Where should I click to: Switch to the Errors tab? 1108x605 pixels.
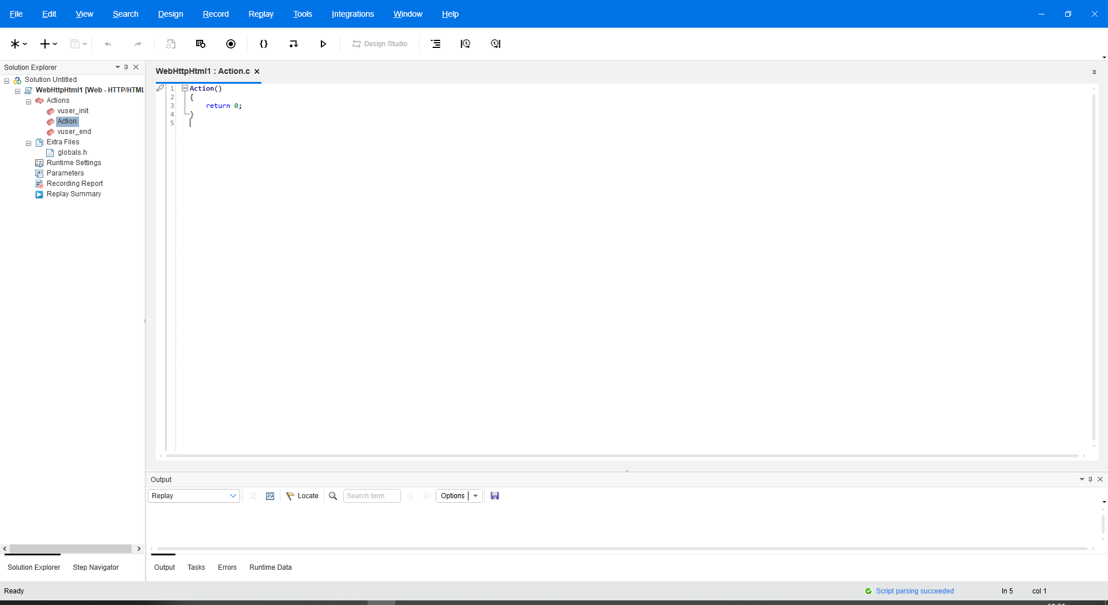click(227, 567)
